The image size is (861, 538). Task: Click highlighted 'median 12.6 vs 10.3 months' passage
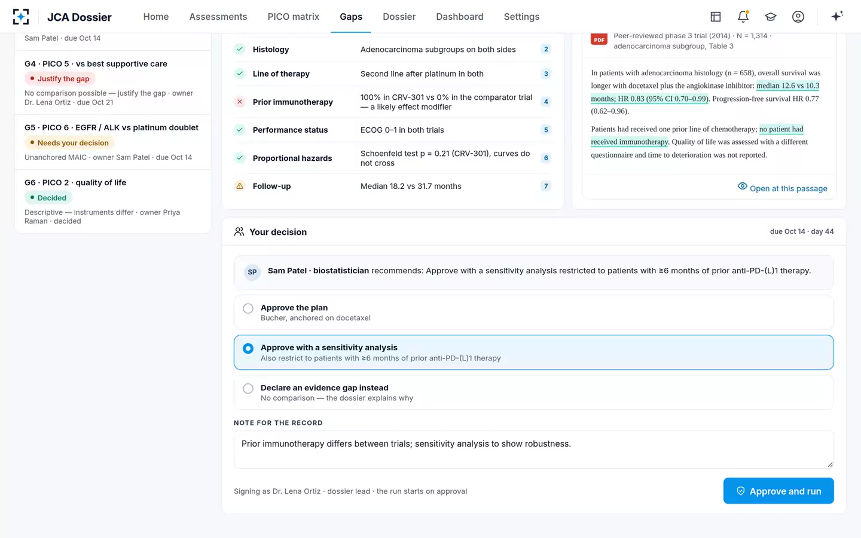[x=705, y=92]
